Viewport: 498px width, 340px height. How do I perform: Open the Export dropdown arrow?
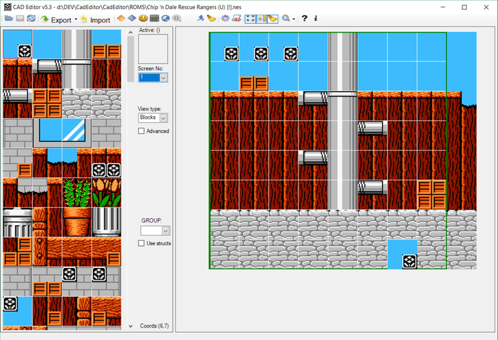click(x=76, y=19)
